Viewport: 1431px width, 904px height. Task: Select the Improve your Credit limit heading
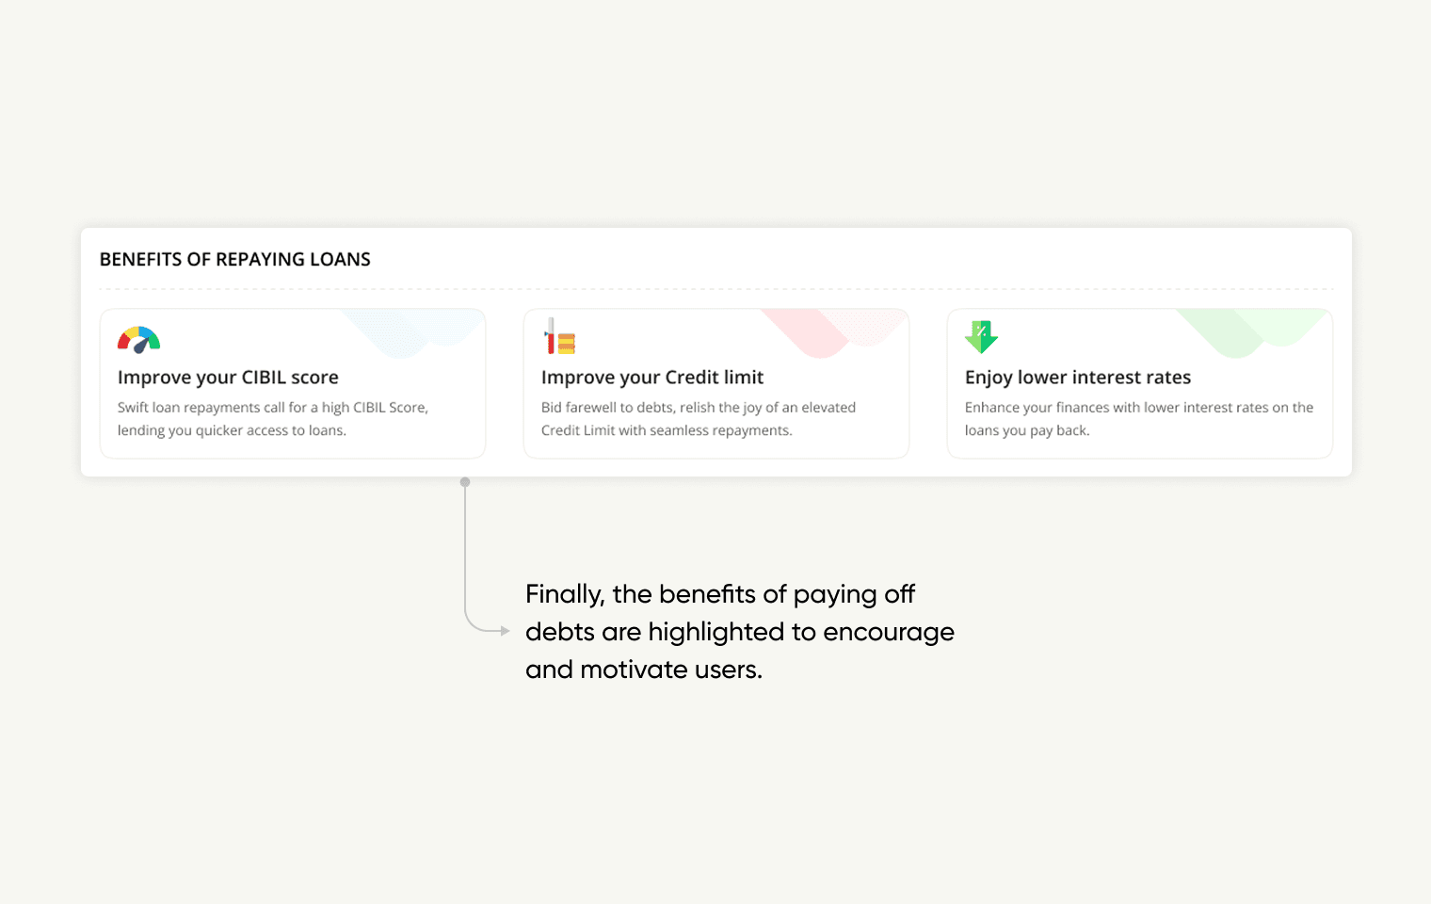click(652, 378)
